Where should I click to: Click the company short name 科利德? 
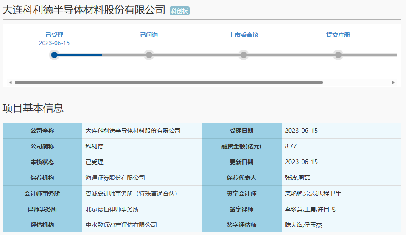coord(95,146)
